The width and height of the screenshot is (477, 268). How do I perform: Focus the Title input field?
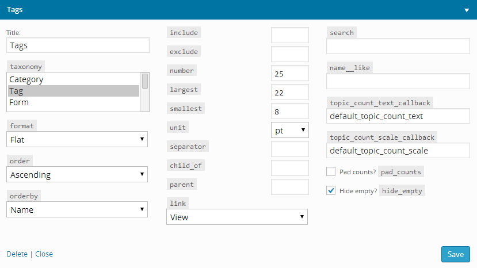pos(78,45)
